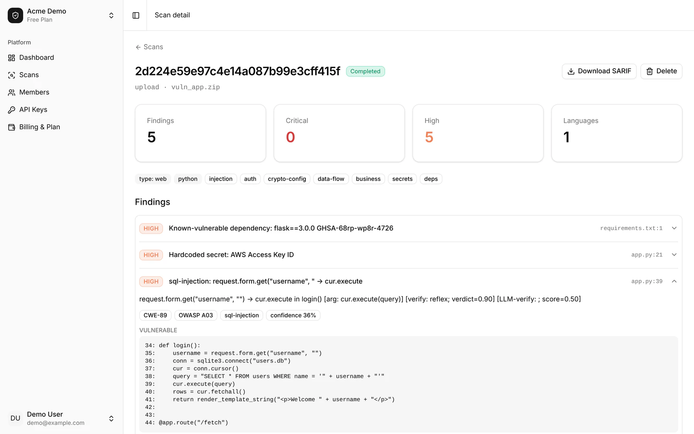Click the secrets tag chip
This screenshot has width=694, height=434.
[403, 179]
